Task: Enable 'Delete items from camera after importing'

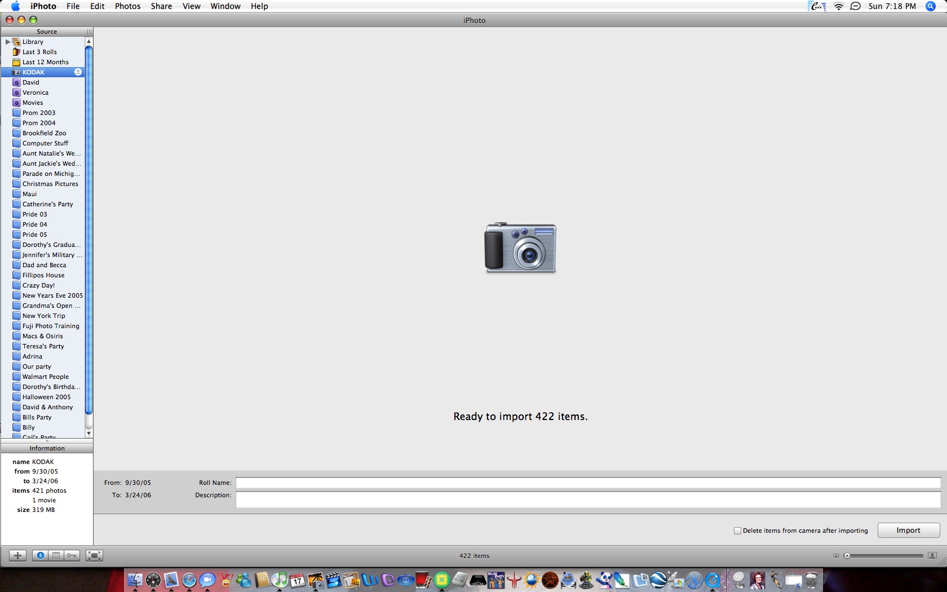Action: [x=737, y=531]
